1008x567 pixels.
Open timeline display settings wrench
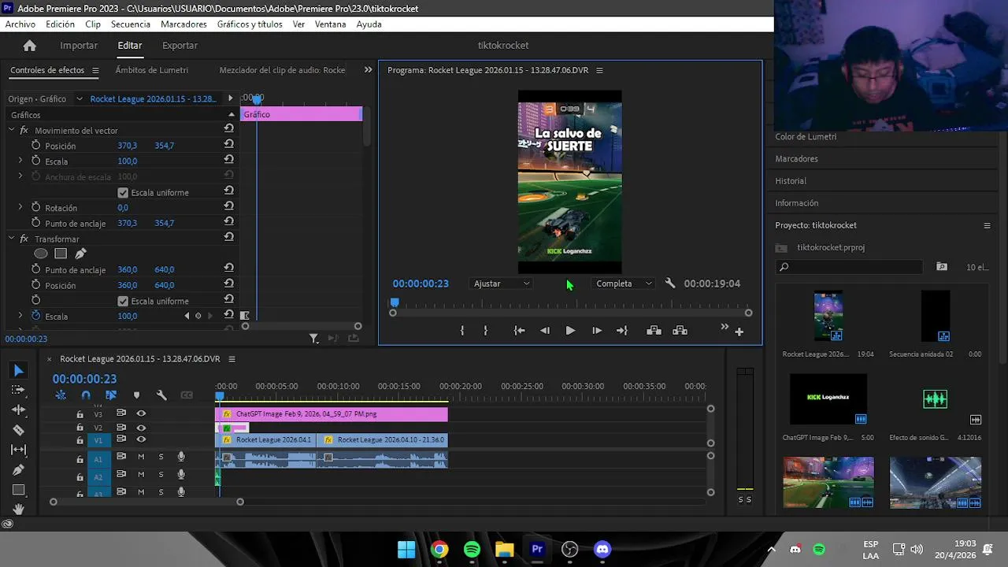(x=161, y=395)
